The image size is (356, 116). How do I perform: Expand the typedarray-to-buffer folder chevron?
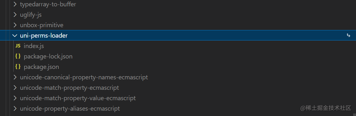15,4
